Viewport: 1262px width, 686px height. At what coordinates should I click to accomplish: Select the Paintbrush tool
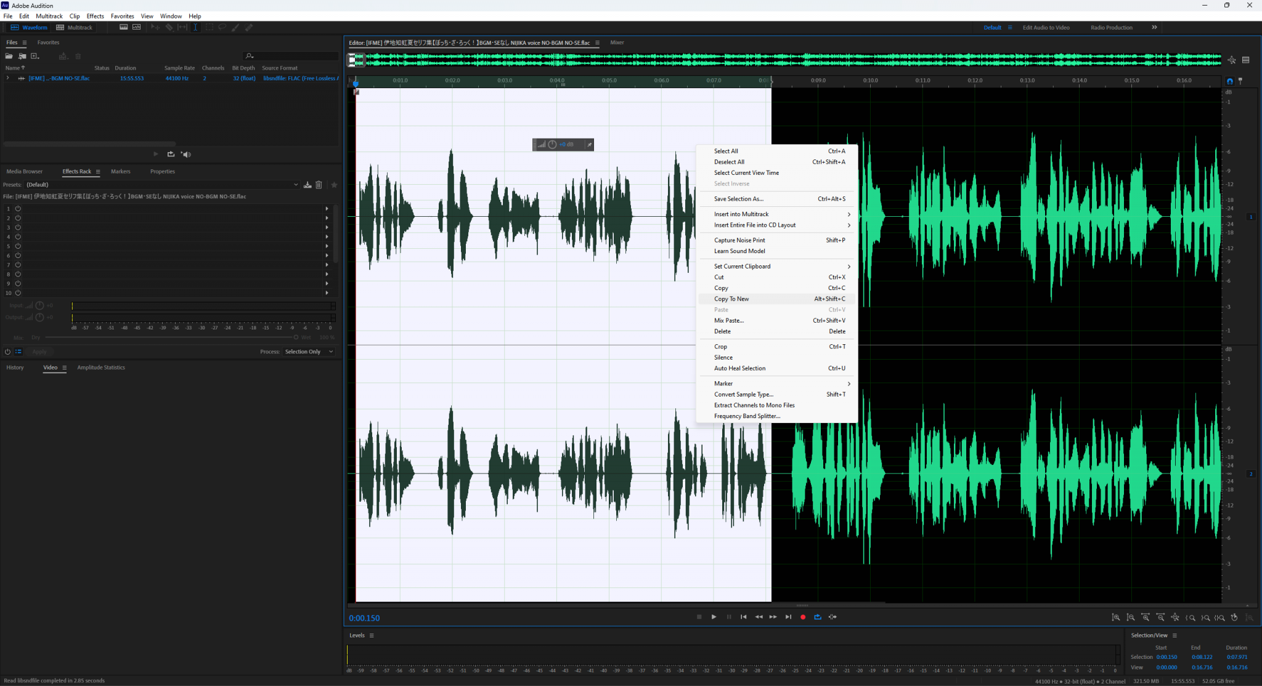235,27
